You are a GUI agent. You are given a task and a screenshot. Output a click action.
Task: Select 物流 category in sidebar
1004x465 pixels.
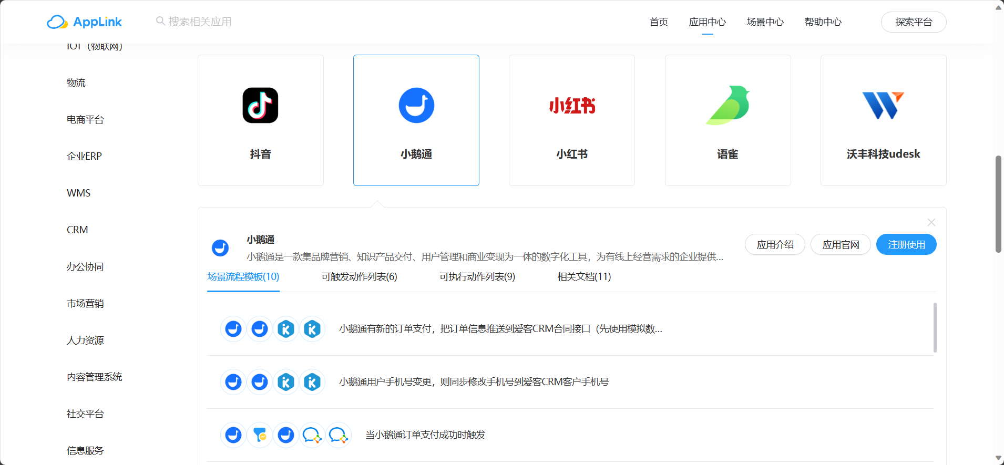(76, 82)
